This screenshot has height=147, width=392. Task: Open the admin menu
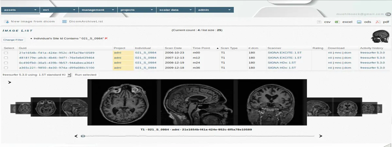pyautogui.click(x=214, y=10)
